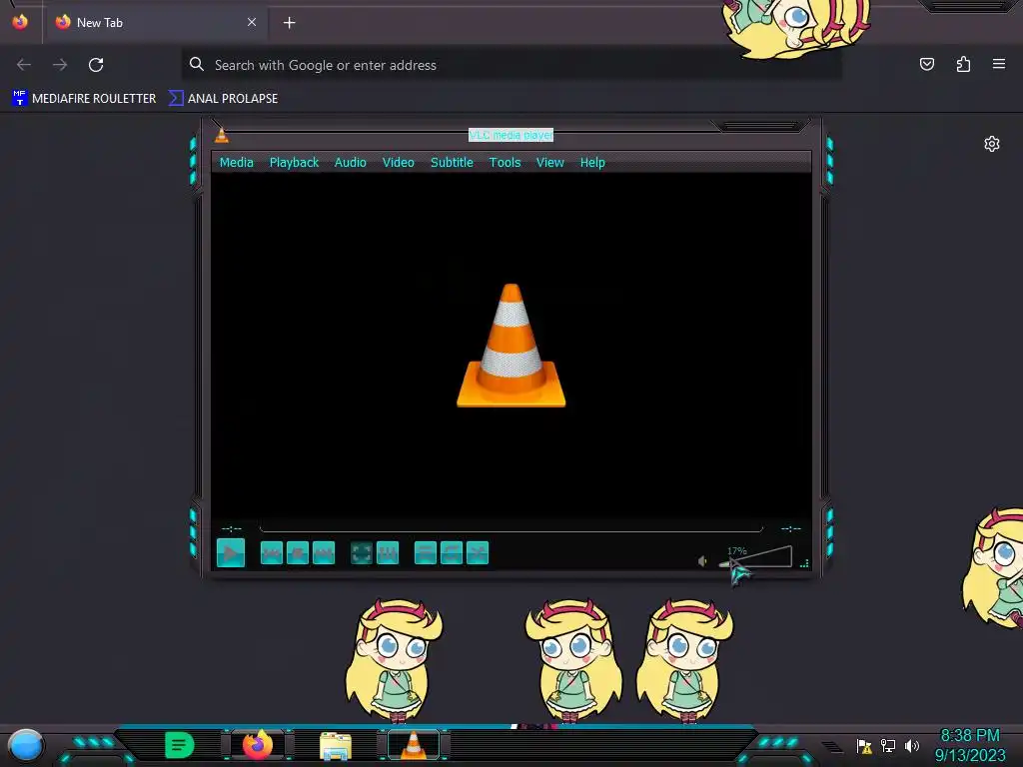Click the Firefox View icon left of tabs

pyautogui.click(x=20, y=22)
